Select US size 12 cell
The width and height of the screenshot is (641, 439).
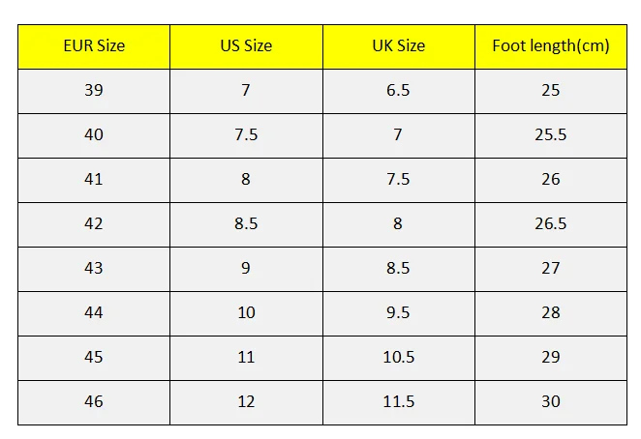click(x=246, y=402)
